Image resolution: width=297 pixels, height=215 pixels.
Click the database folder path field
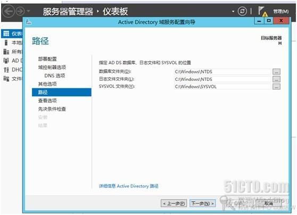point(222,72)
